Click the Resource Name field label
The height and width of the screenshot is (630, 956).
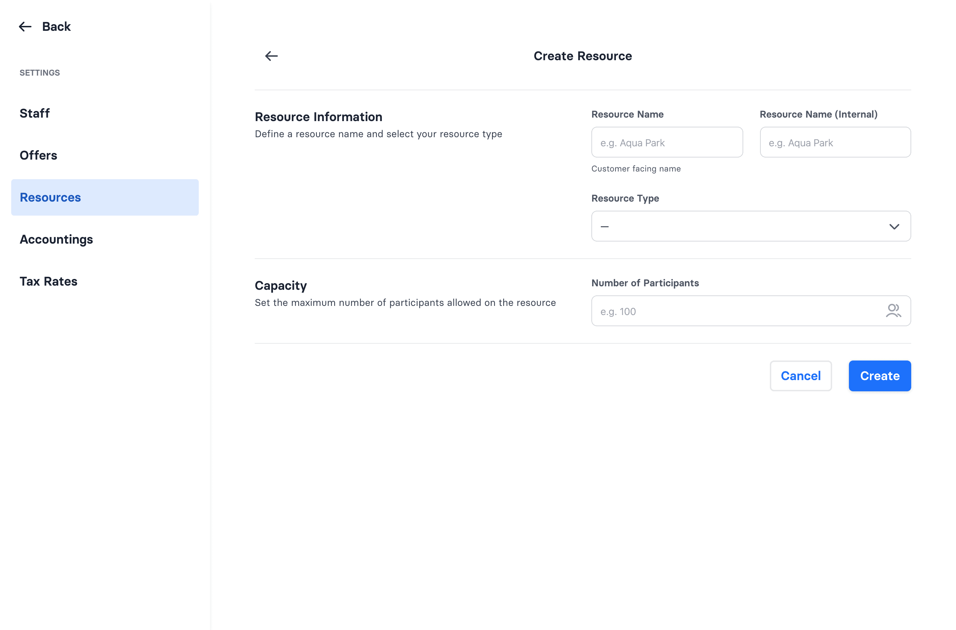pyautogui.click(x=627, y=114)
